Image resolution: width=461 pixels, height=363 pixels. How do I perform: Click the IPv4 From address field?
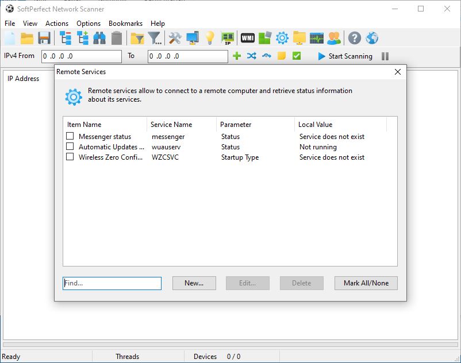pos(82,56)
